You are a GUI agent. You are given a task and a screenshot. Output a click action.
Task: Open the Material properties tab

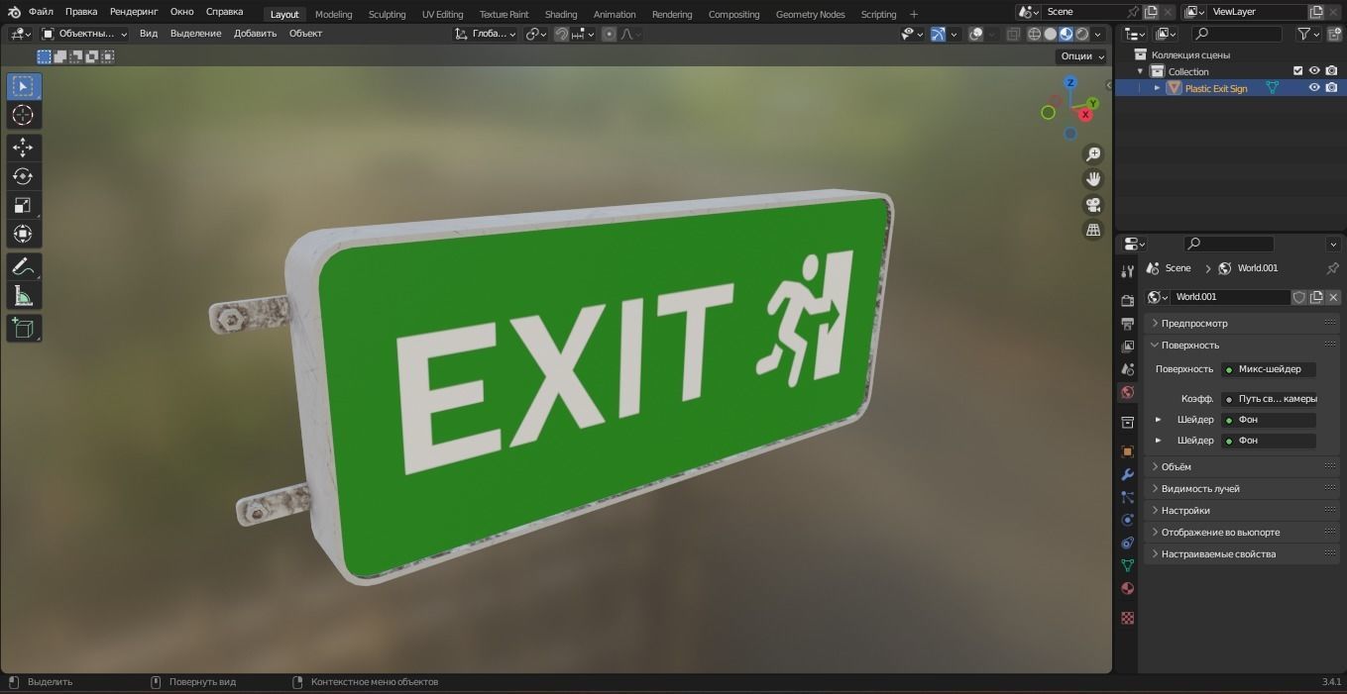pyautogui.click(x=1127, y=589)
